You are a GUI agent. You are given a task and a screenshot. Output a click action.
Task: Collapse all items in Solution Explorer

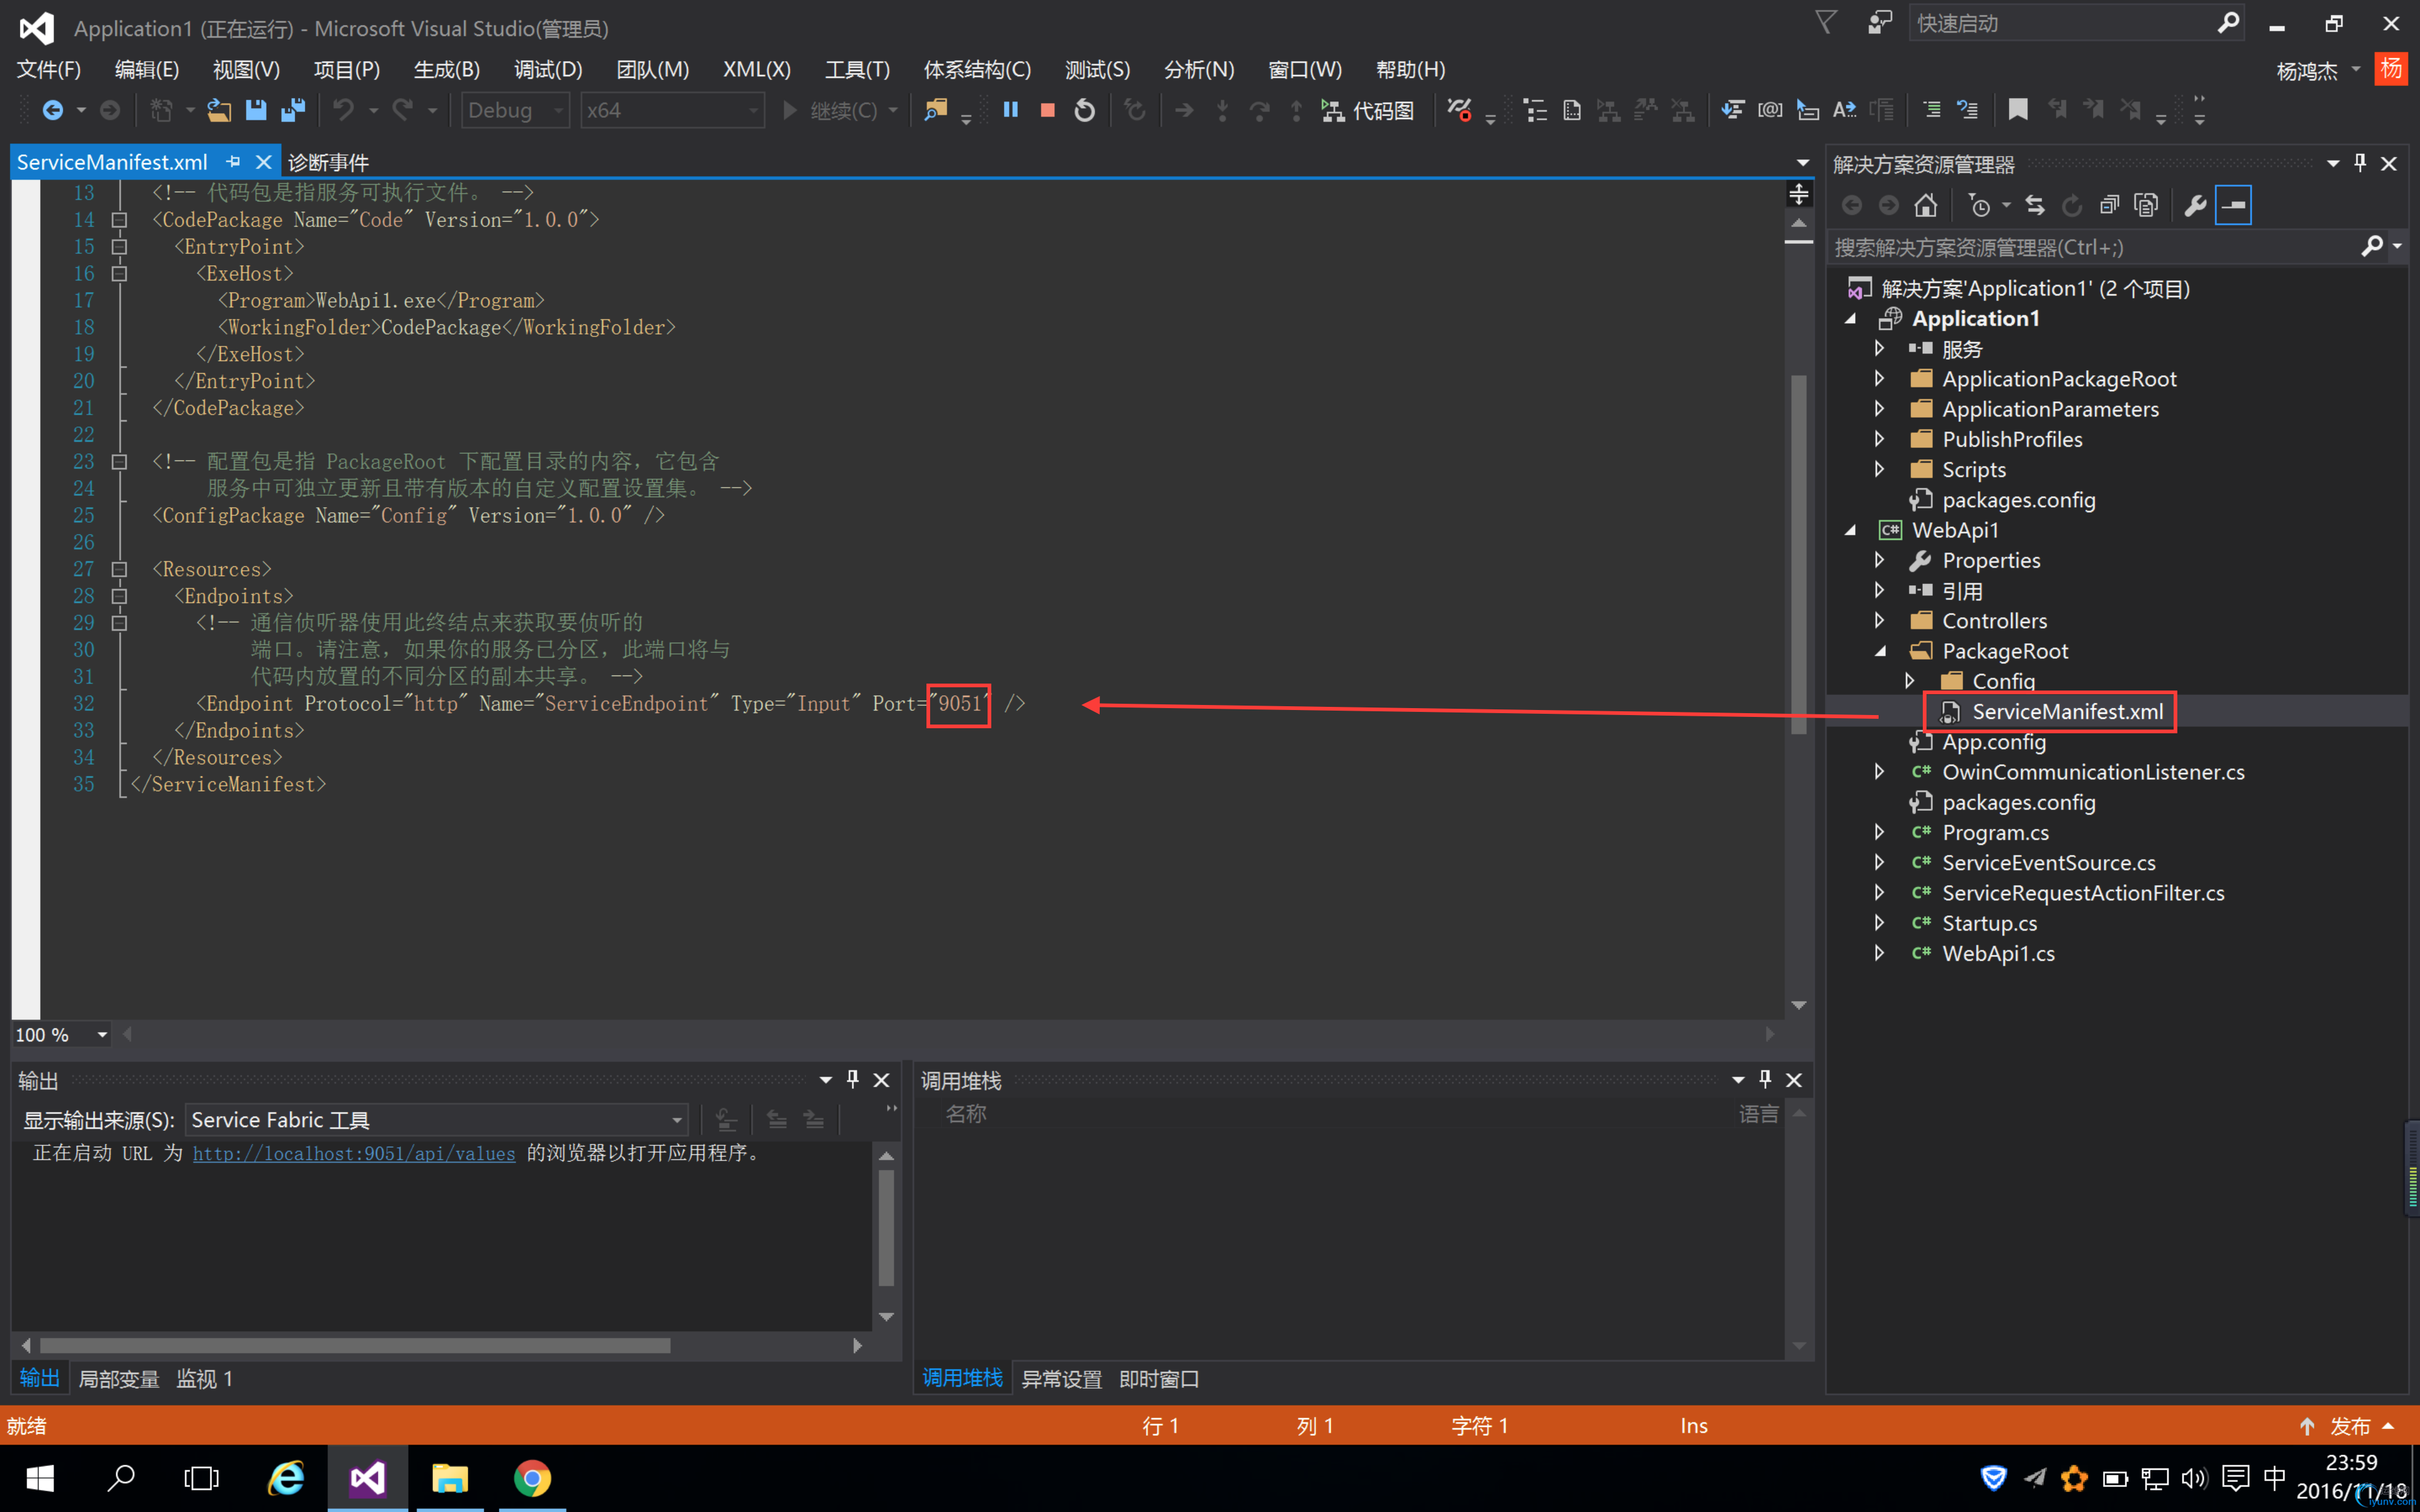[2109, 206]
